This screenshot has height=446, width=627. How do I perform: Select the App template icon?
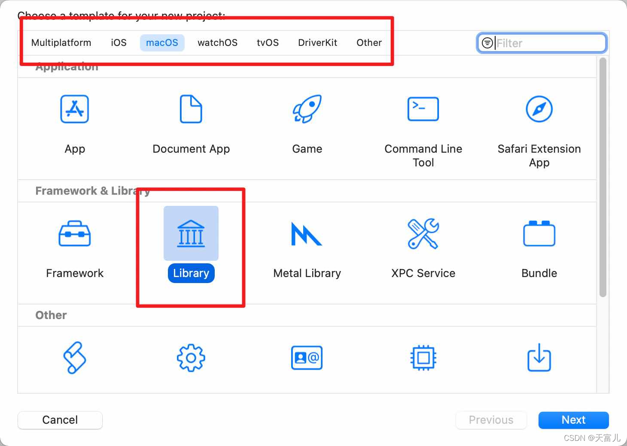75,109
